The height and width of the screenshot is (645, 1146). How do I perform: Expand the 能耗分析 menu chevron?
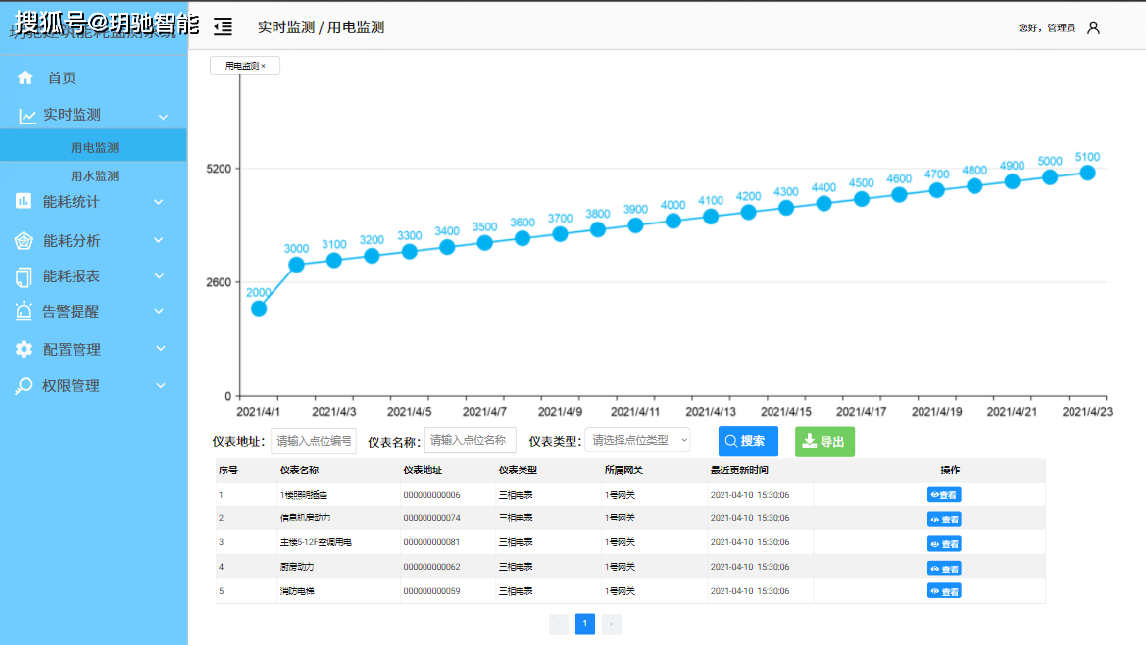tap(159, 240)
